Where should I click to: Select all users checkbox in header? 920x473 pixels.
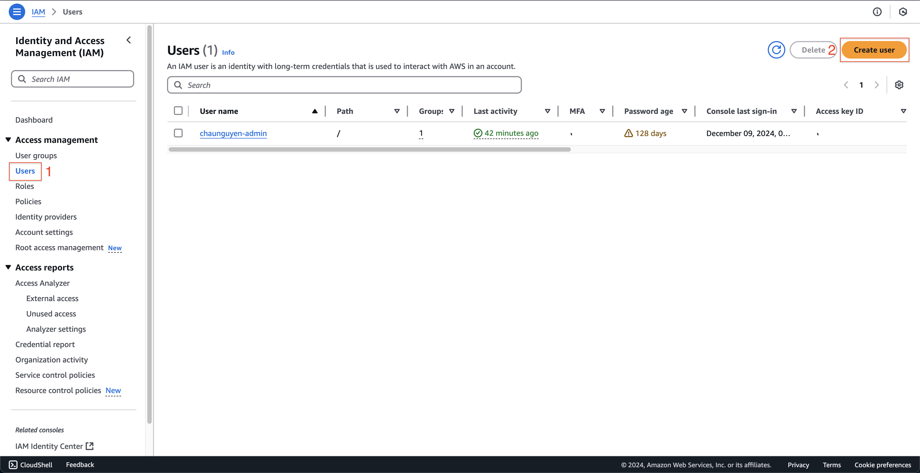[x=178, y=111]
